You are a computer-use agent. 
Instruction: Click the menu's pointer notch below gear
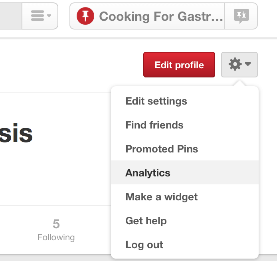coord(239,83)
